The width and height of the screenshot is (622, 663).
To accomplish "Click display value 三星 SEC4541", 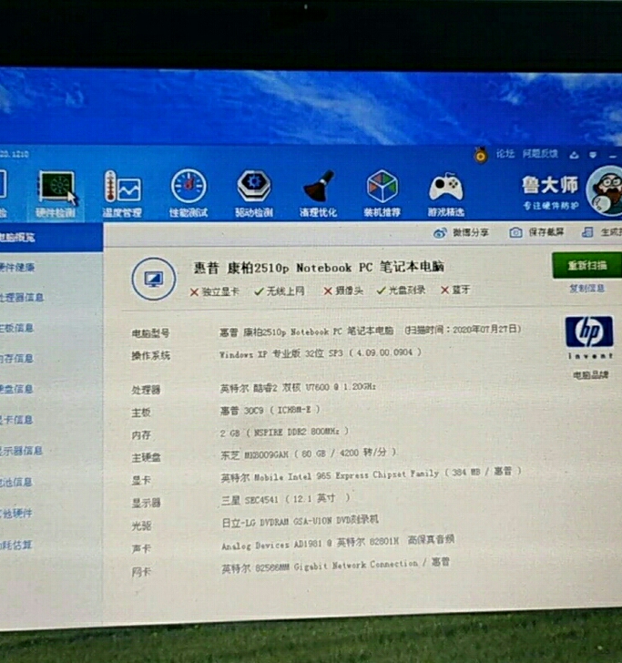I will 285,499.
